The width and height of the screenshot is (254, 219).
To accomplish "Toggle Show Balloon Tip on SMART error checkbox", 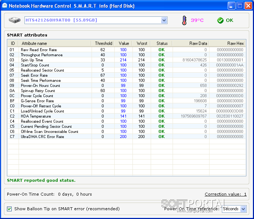I will point(9,209).
